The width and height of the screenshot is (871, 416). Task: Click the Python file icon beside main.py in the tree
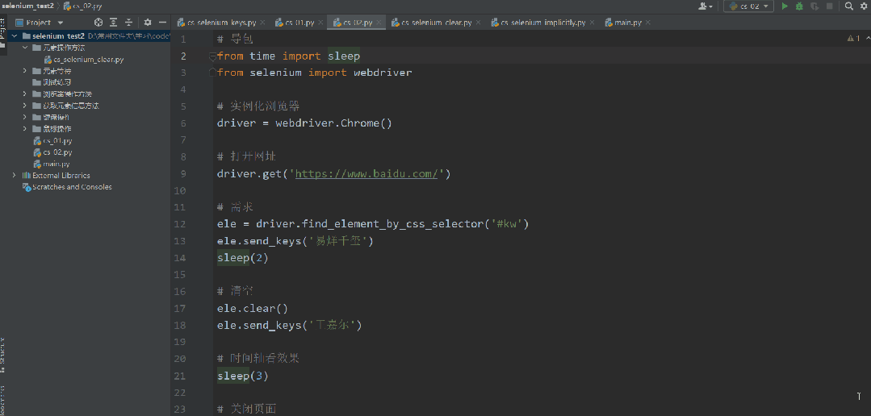pos(37,164)
